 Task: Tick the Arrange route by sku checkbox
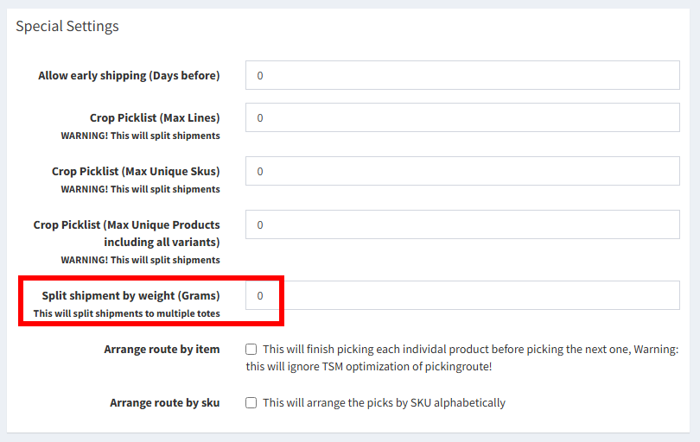[x=251, y=403]
